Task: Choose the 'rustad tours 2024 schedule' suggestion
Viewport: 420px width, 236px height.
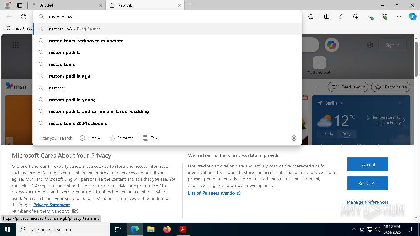Action: (x=167, y=123)
